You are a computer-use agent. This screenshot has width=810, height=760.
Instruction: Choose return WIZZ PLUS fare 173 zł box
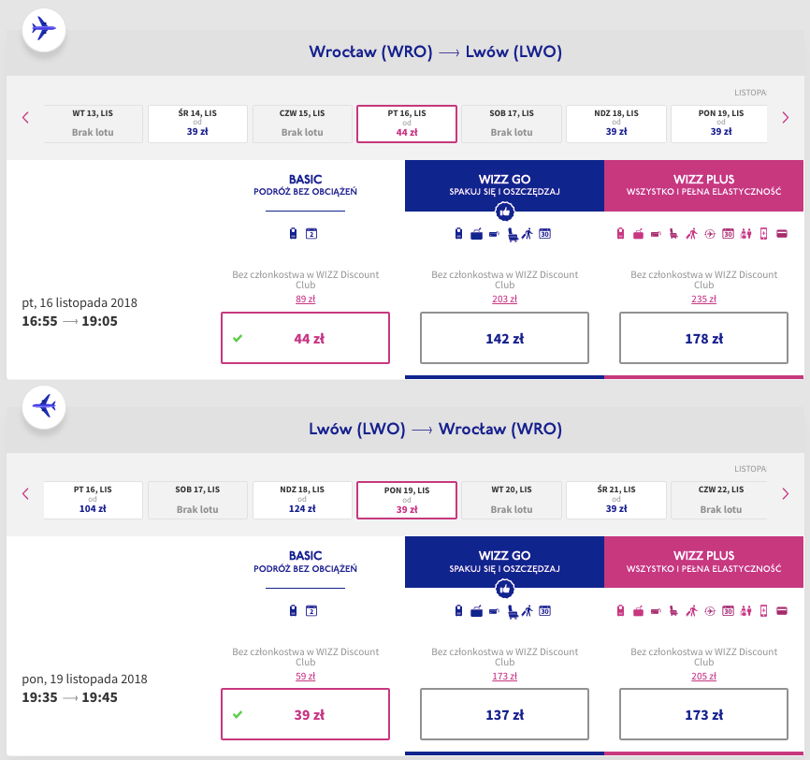704,714
